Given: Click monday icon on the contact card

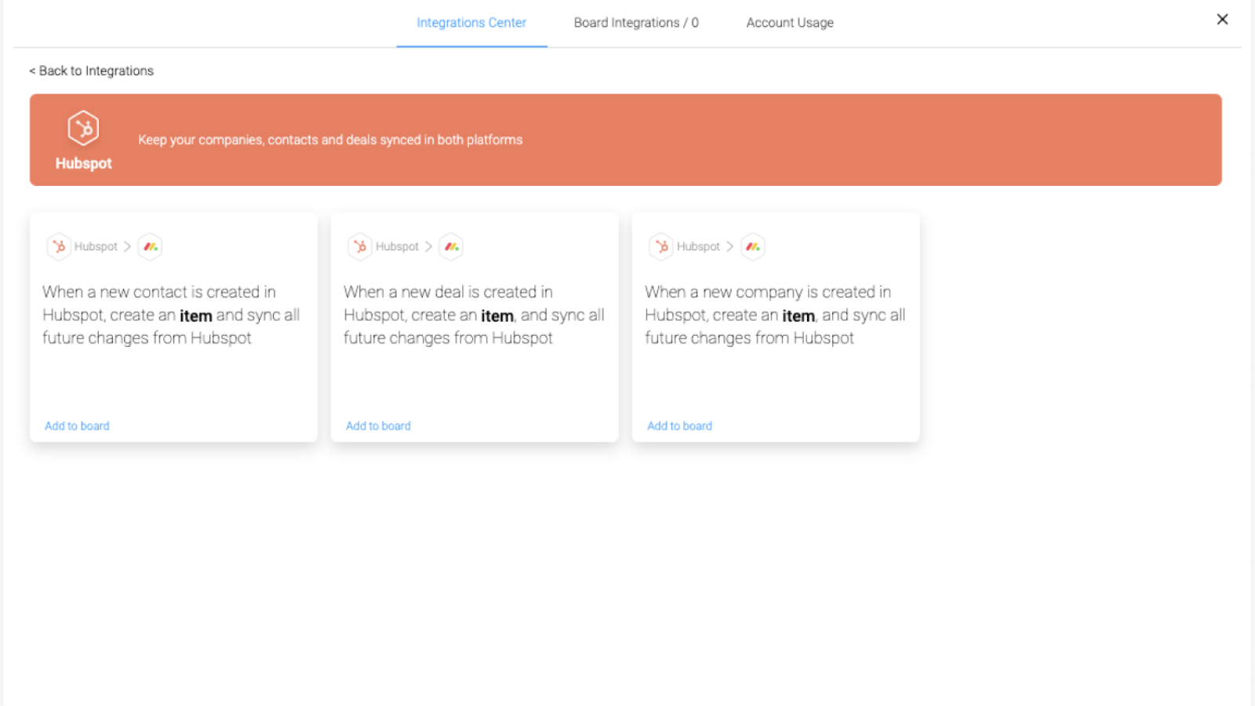Looking at the screenshot, I should (x=150, y=246).
